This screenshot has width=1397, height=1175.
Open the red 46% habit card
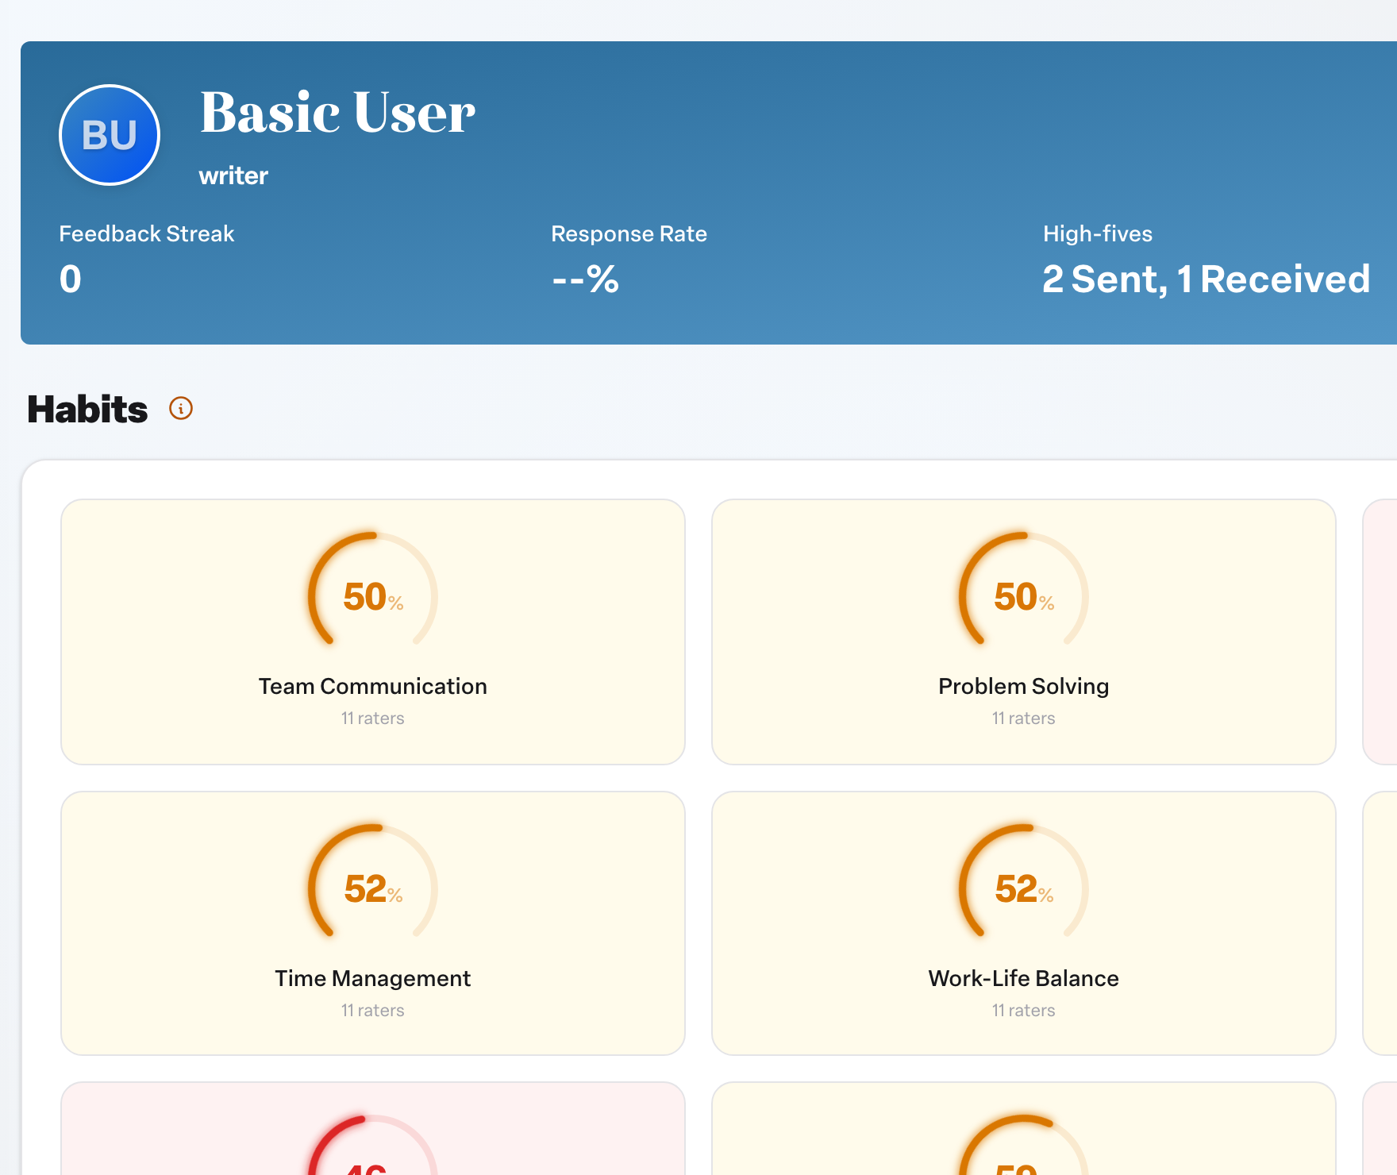coord(373,1129)
